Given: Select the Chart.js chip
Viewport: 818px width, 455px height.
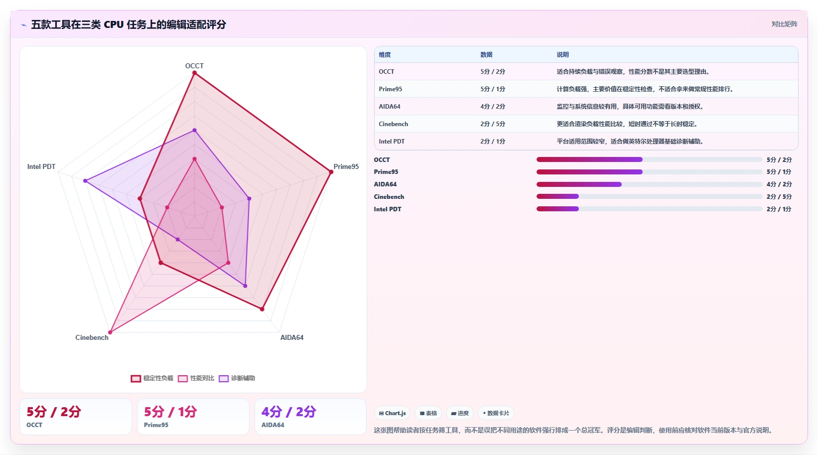Looking at the screenshot, I should 392,413.
